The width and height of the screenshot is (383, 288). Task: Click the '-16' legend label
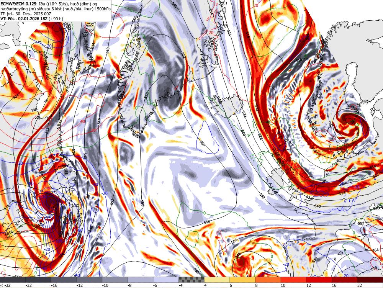[54, 285]
